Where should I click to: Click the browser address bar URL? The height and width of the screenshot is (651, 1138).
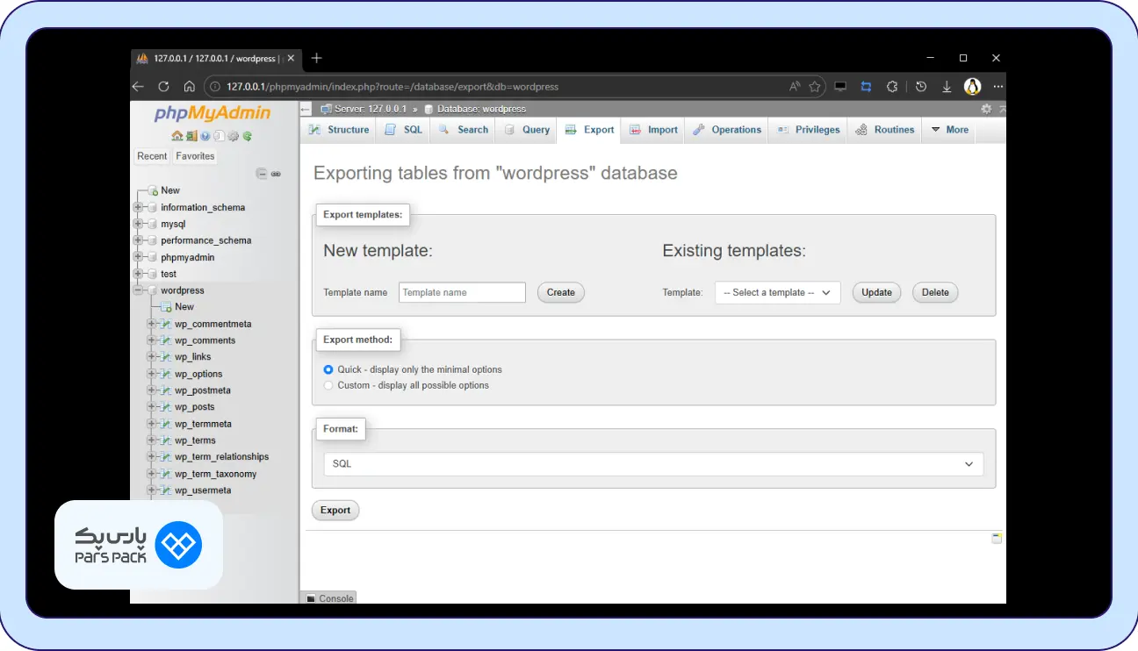point(393,87)
